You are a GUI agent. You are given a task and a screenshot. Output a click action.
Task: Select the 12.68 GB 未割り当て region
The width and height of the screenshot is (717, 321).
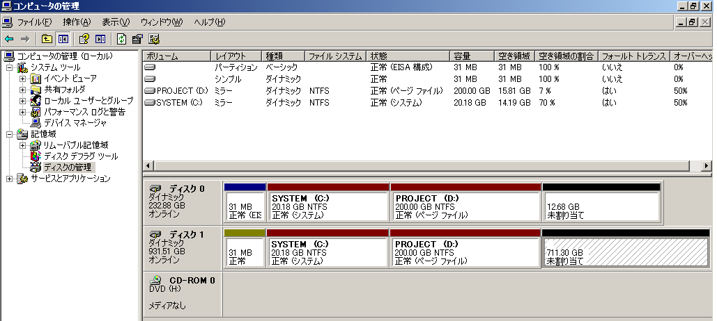point(601,204)
